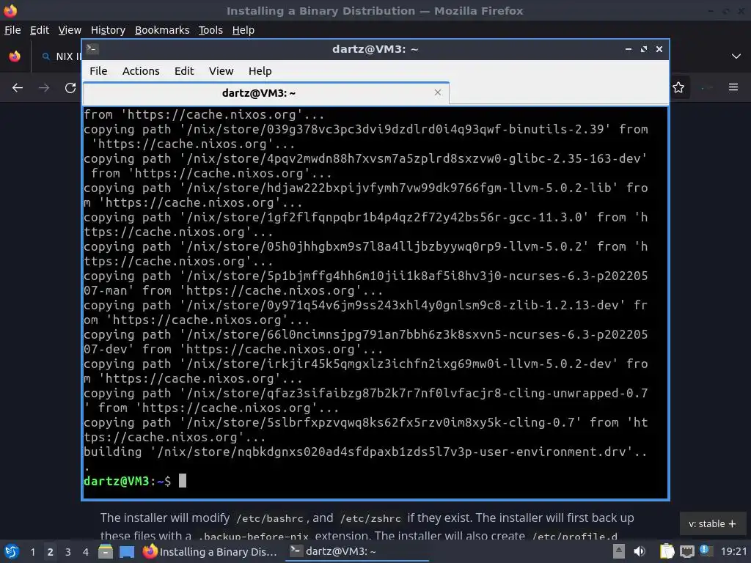This screenshot has height=563, width=751.
Task: Launch the file manager from the taskbar
Action: point(106,551)
